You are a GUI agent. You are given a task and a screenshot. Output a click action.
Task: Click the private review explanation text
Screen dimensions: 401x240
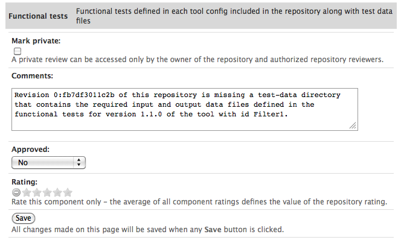click(197, 60)
